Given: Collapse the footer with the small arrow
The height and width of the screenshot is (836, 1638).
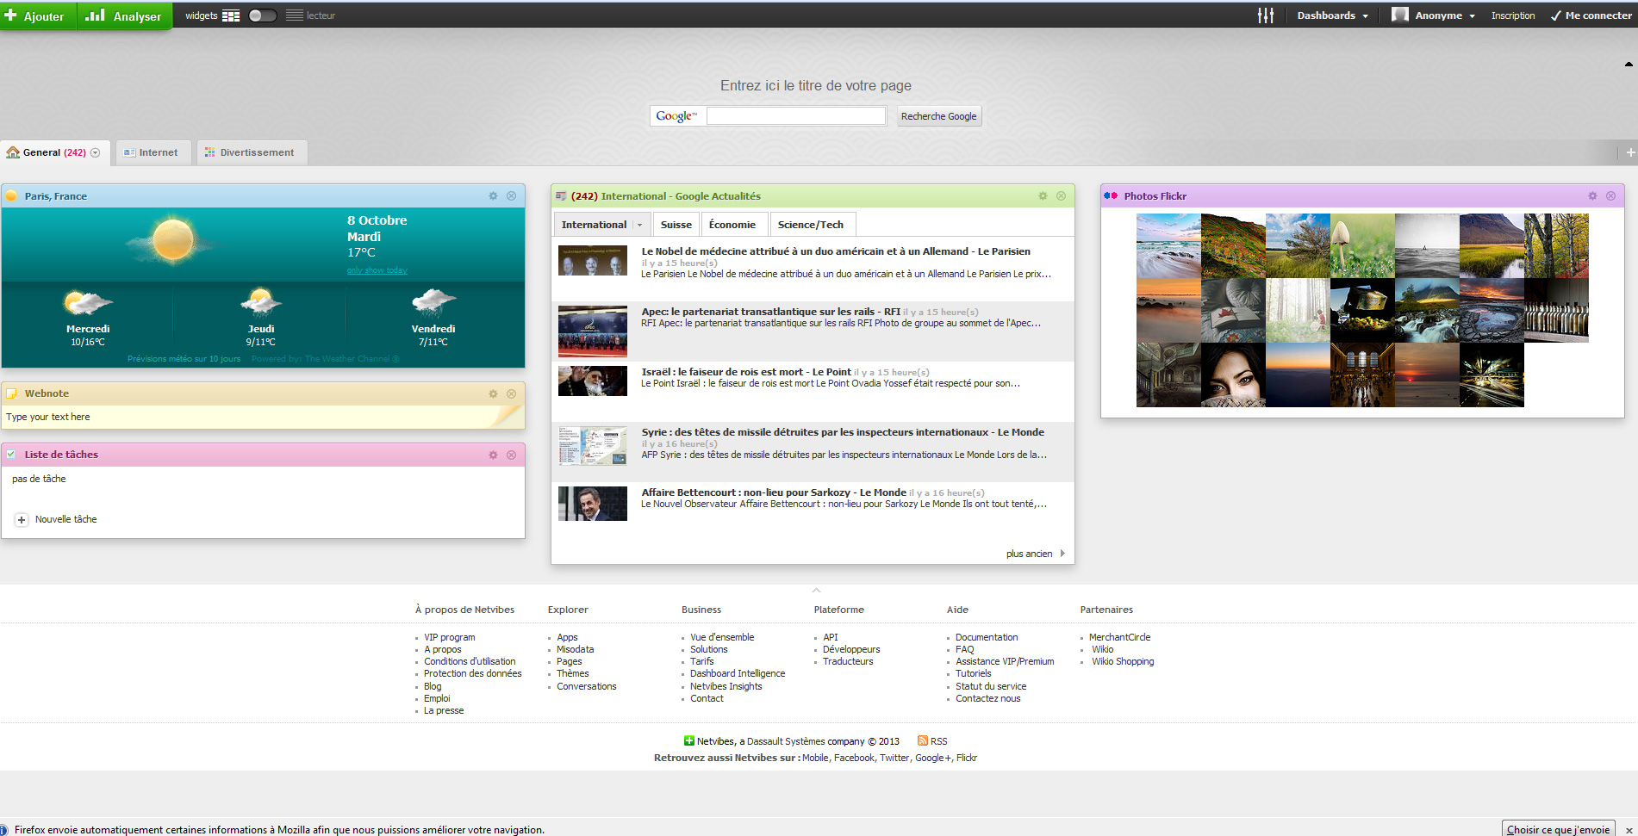Looking at the screenshot, I should 816,591.
